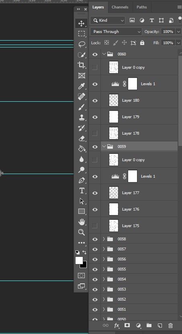Filter layers by pixel layers icon
This screenshot has height=334, width=182.
(x=132, y=20)
